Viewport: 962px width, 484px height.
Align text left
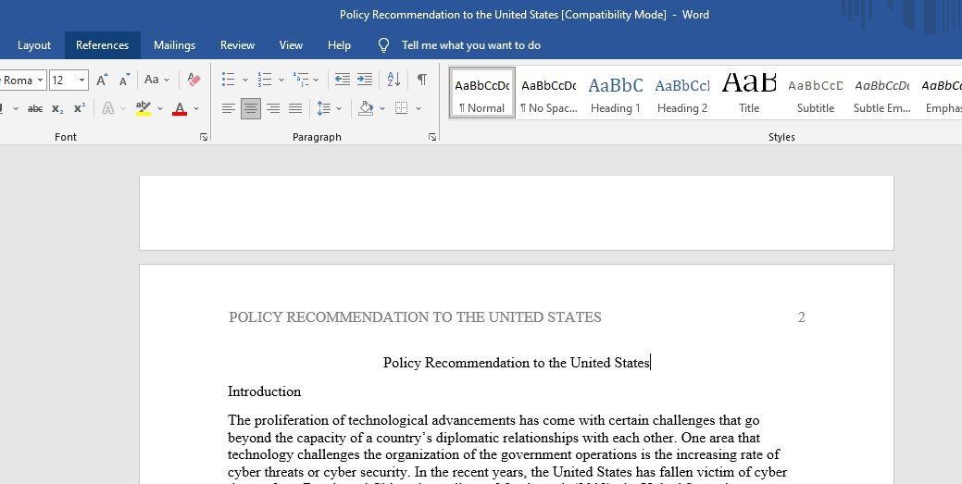pyautogui.click(x=228, y=108)
